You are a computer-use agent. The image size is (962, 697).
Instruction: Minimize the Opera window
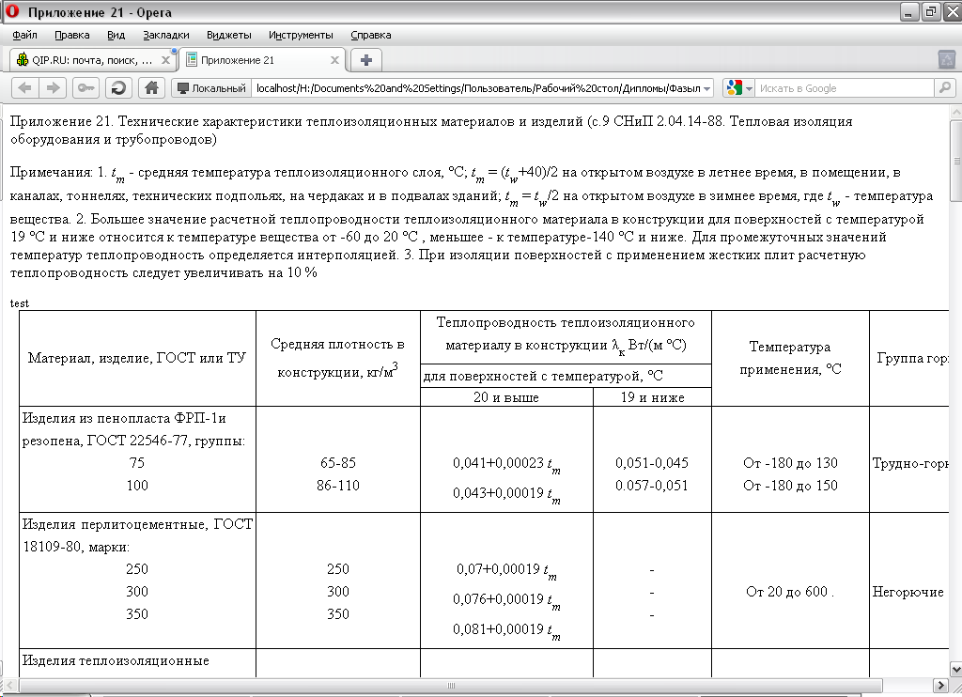909,11
